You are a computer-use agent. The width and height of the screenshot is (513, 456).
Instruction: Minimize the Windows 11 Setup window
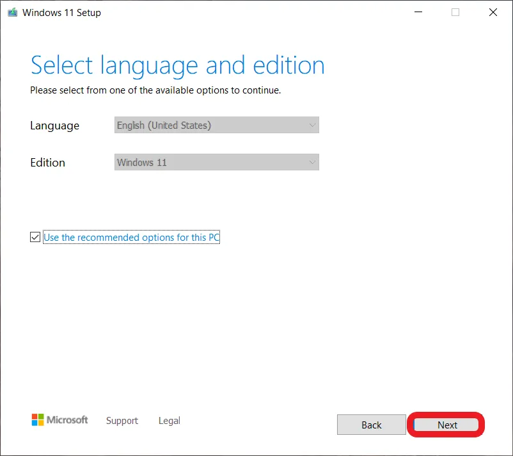pyautogui.click(x=418, y=12)
